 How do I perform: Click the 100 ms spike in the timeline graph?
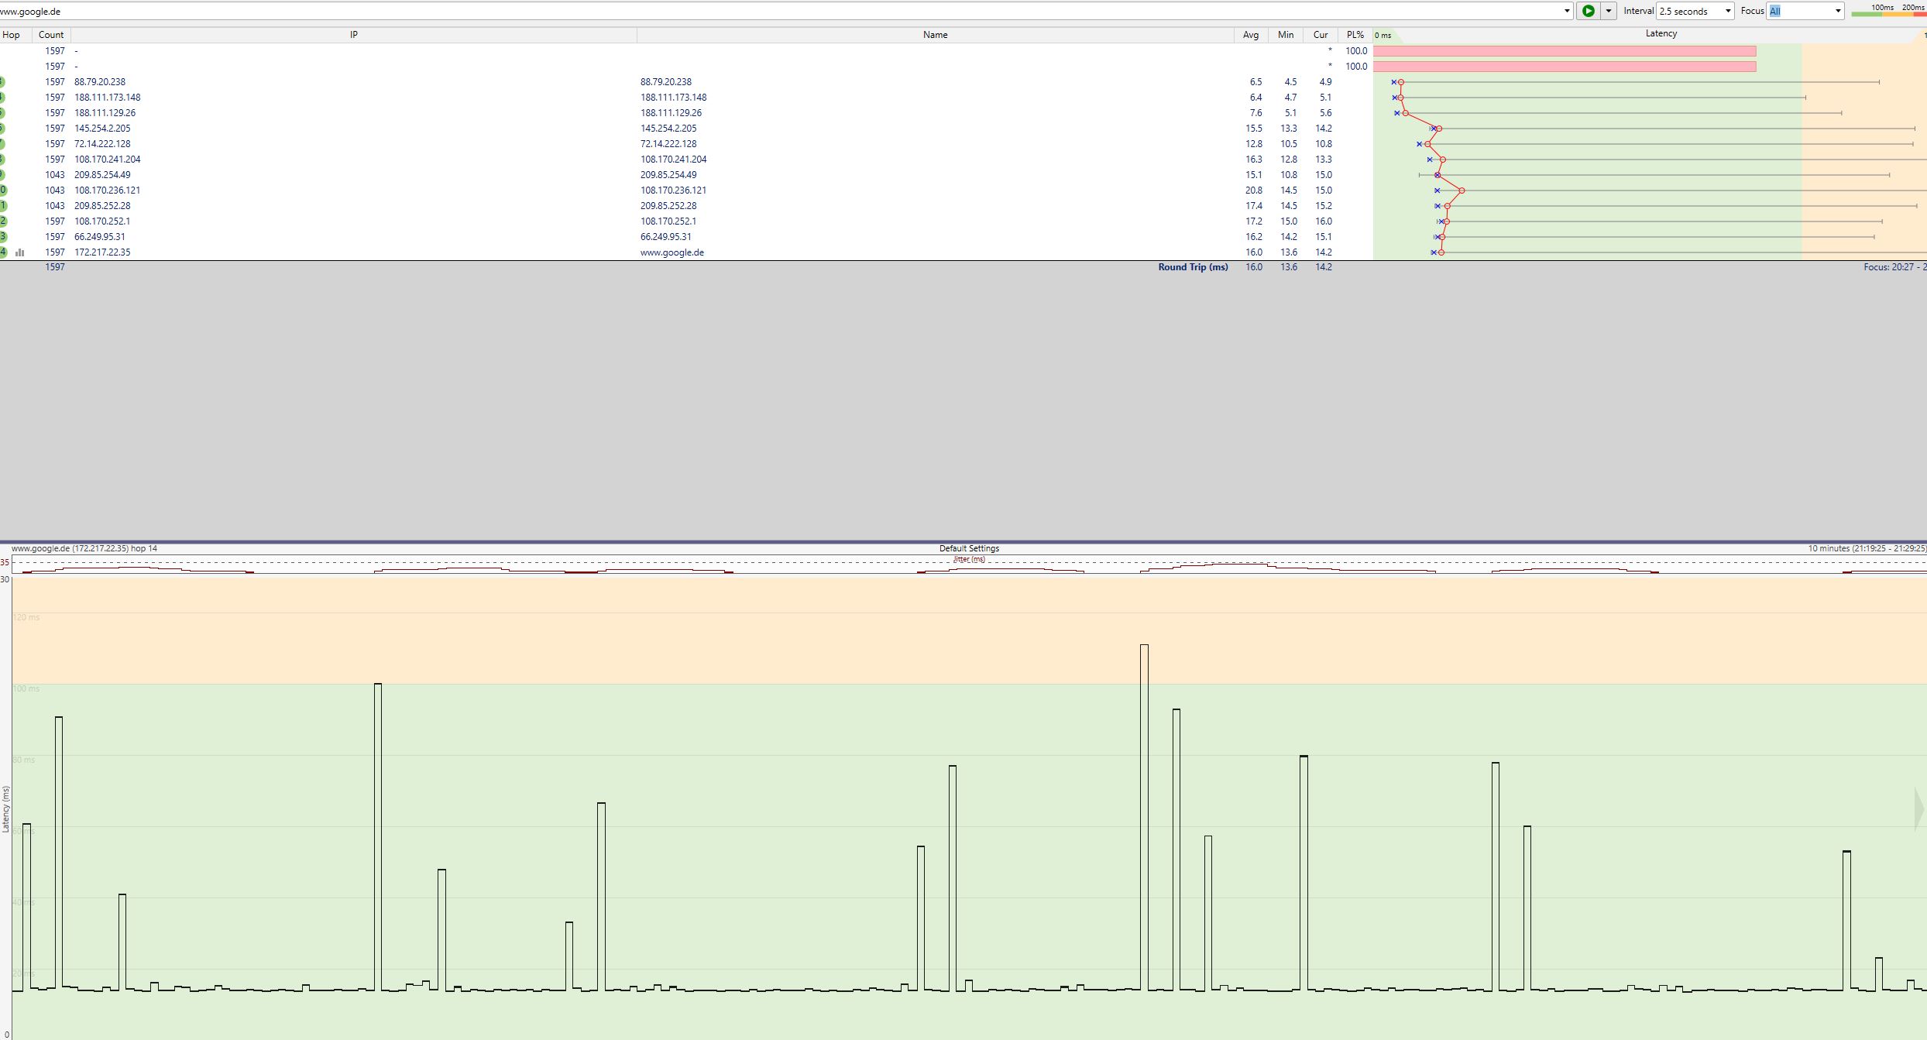378,836
